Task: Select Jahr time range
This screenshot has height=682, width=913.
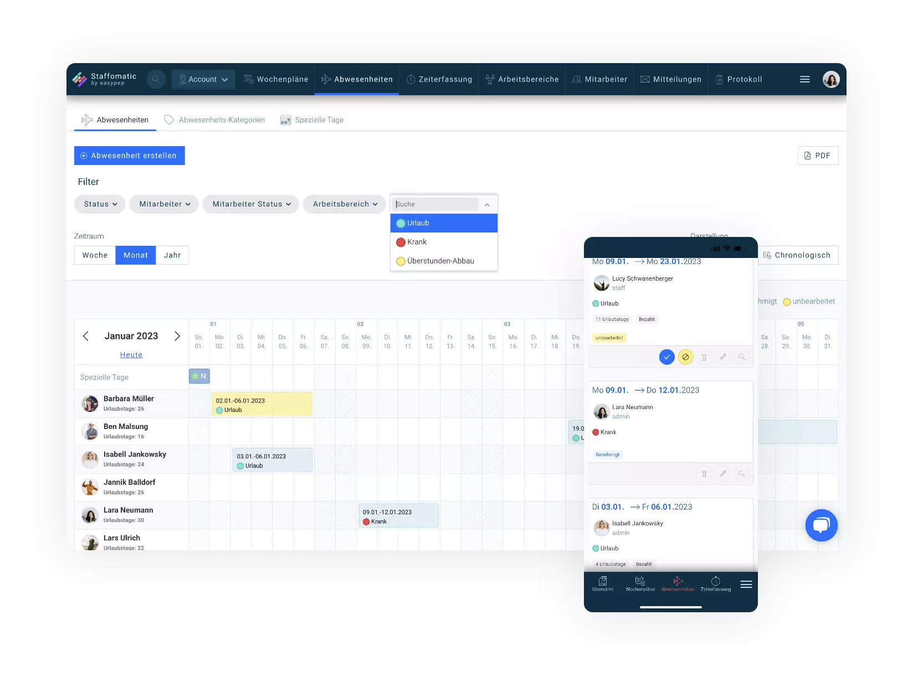Action: coord(172,255)
